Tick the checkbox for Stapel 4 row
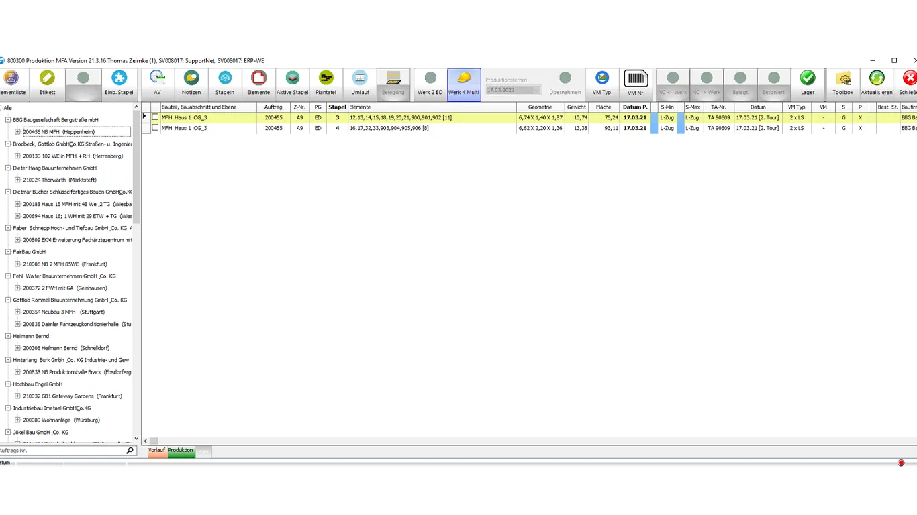 pos(155,128)
